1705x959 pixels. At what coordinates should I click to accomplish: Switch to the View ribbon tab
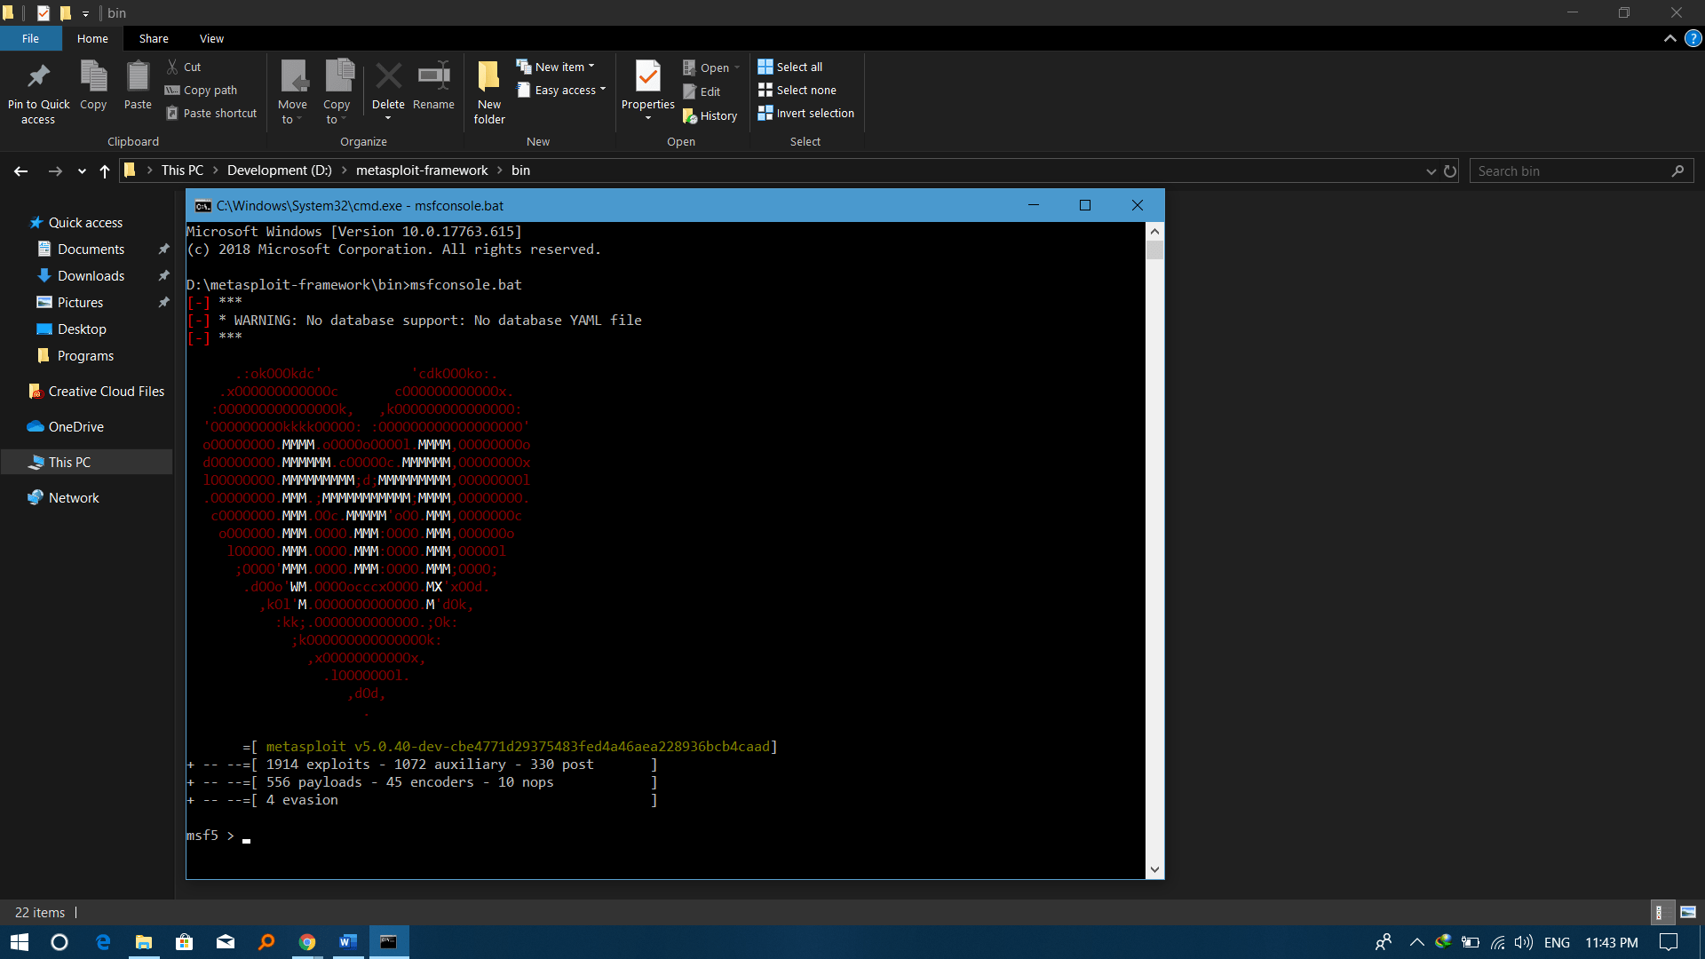coord(211,38)
